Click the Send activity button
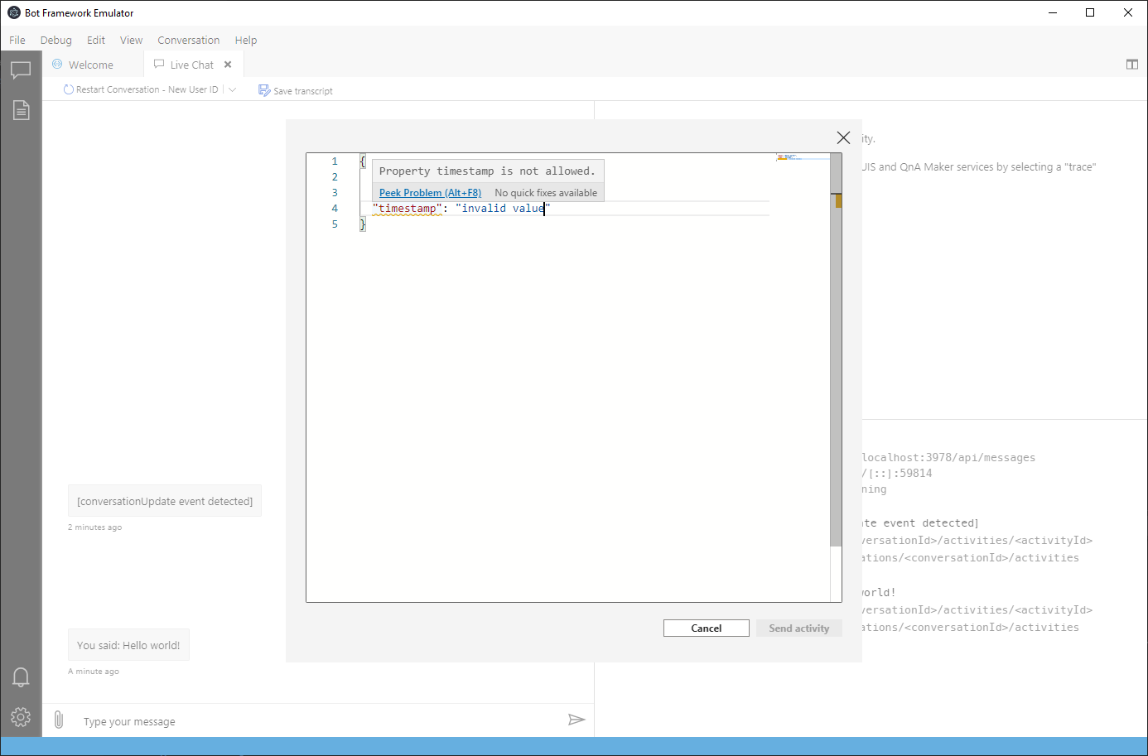Image resolution: width=1148 pixels, height=756 pixels. pyautogui.click(x=799, y=628)
